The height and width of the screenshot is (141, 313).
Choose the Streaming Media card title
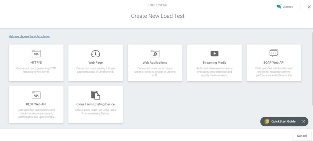tap(214, 62)
